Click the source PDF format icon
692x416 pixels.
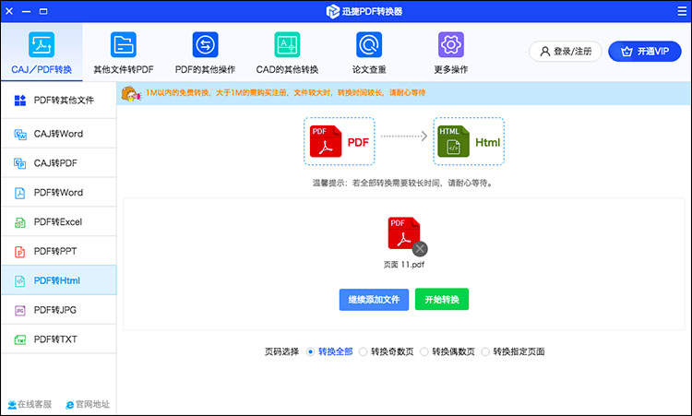click(326, 141)
